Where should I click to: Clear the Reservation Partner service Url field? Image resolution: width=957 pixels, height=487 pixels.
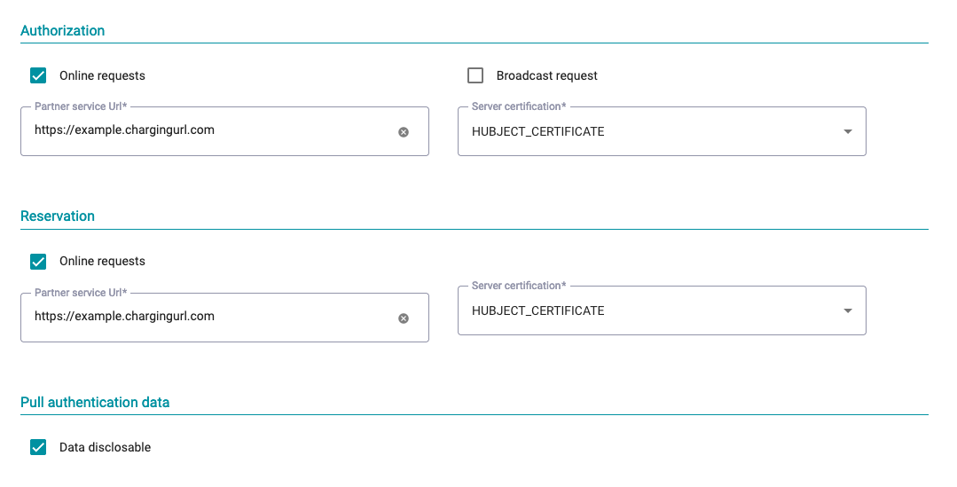point(404,318)
